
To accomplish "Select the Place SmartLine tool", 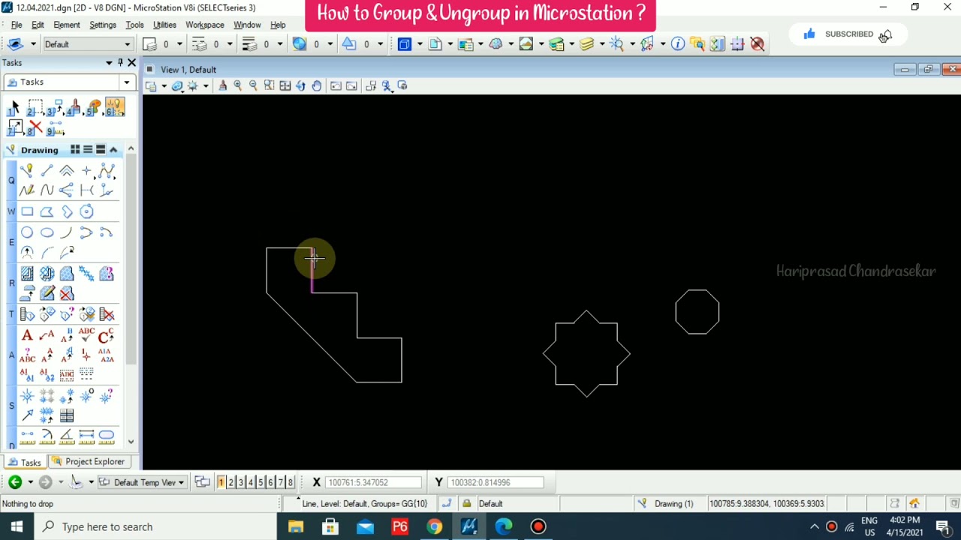I will click(27, 171).
